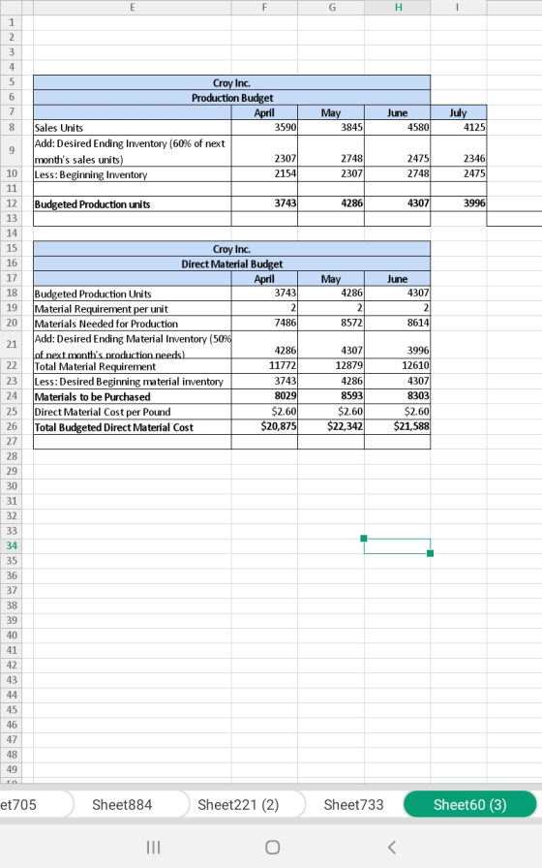Select June total cost $21,588
Viewport: 542px width, 868px height.
pos(398,426)
